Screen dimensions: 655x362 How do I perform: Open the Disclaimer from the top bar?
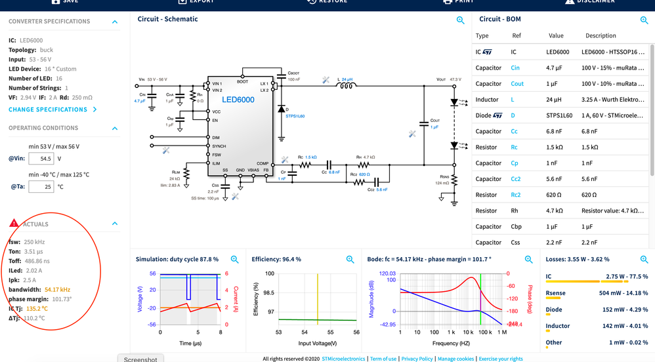coord(590,1)
